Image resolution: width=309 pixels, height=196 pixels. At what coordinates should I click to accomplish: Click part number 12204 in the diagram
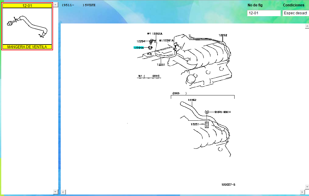point(141,41)
